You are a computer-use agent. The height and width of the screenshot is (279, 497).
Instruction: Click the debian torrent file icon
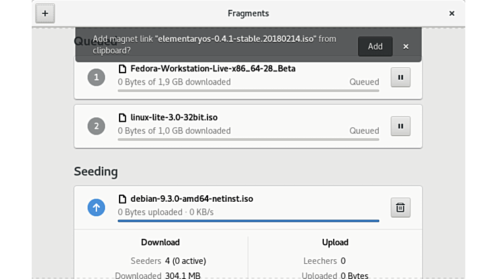122,199
